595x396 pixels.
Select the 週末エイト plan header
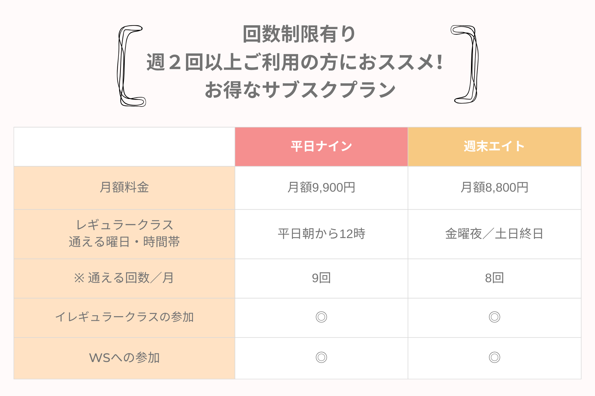494,147
